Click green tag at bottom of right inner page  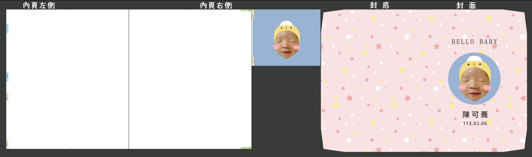(x=245, y=148)
